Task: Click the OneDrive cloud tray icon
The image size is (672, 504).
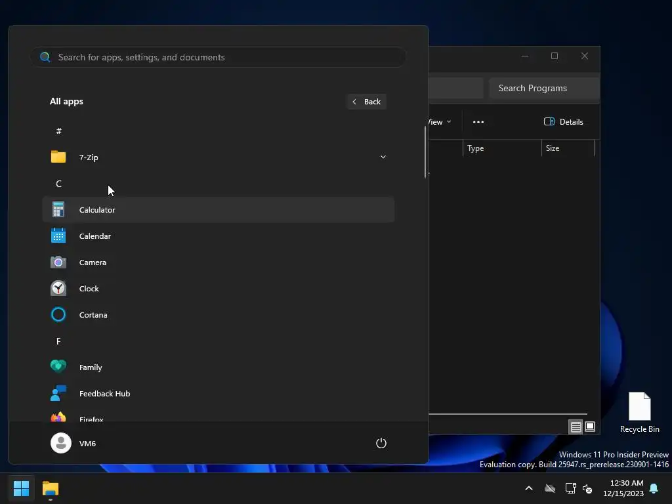Action: click(x=550, y=488)
